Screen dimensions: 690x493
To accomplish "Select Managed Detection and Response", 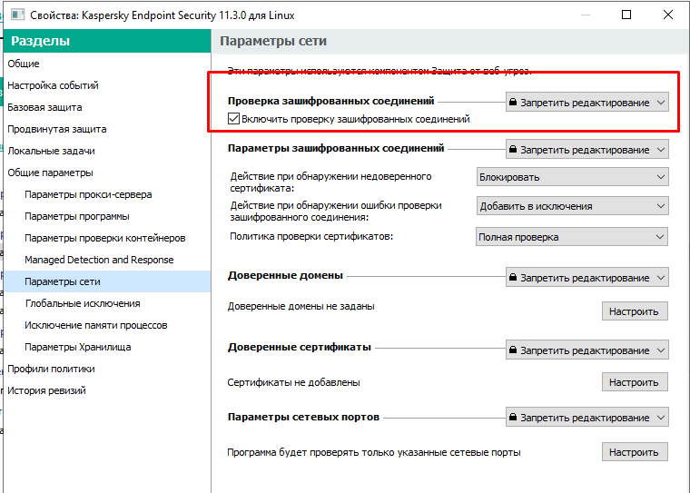I will [x=107, y=260].
